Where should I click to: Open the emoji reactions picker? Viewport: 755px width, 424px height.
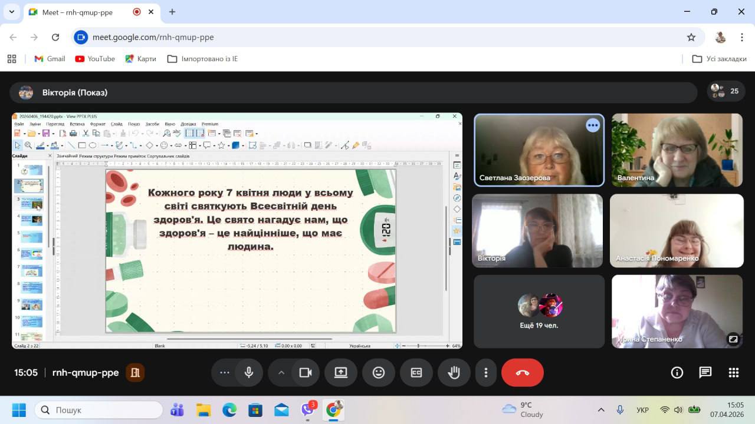379,372
